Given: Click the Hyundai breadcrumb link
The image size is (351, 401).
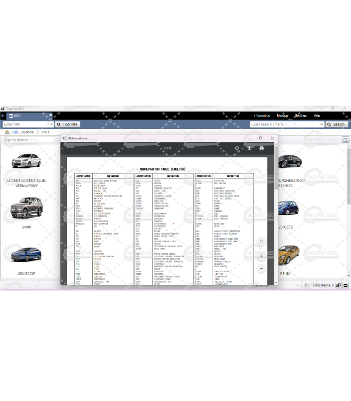Looking at the screenshot, I should point(28,132).
